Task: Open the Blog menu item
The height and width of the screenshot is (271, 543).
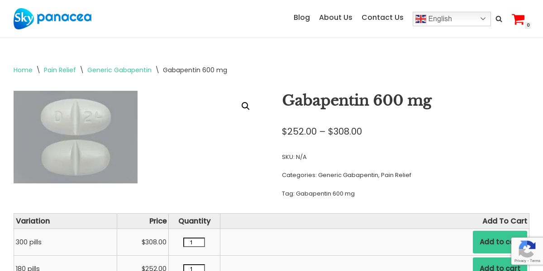Action: click(302, 18)
